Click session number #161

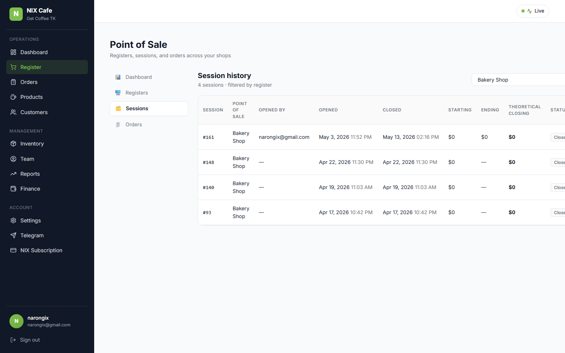208,137
